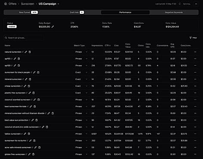Open row actions menu for spf30
203x159 pixels.
[x=195, y=65]
